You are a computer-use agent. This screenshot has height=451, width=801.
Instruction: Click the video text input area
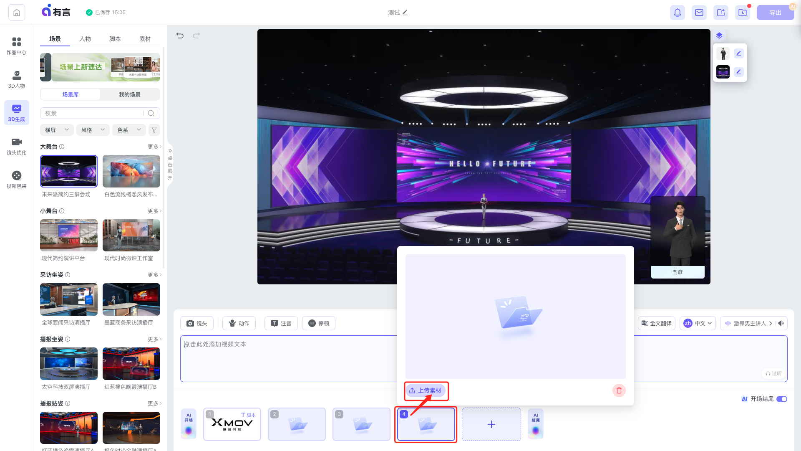[x=289, y=358]
